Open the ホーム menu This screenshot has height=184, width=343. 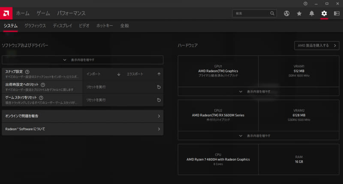[23, 13]
